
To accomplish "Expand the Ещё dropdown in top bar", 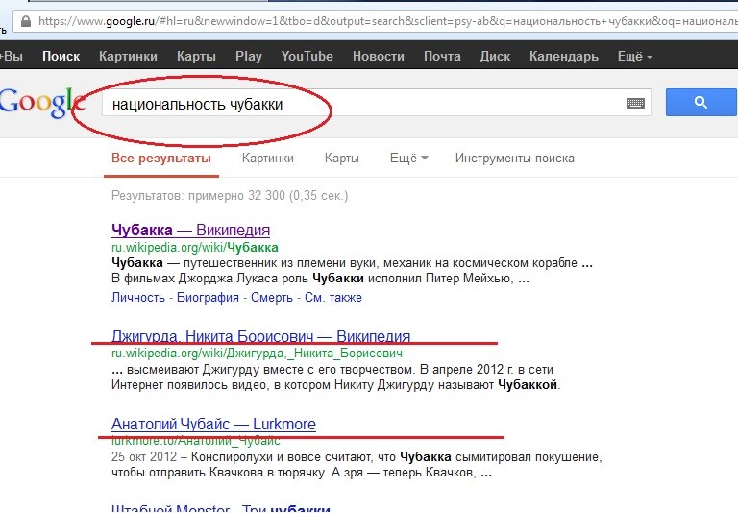I will coord(634,57).
